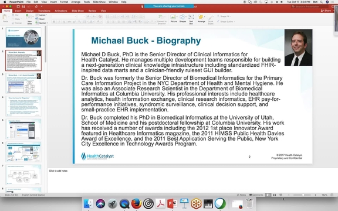This screenshot has height=211, width=338.
Task: Open the Tools menu in menu bar
Action: click(87, 2)
